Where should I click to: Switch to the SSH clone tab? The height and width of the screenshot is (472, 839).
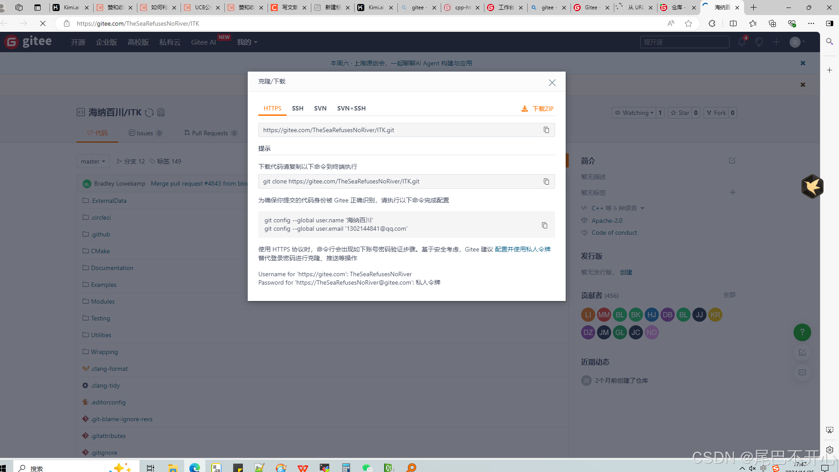pyautogui.click(x=298, y=108)
